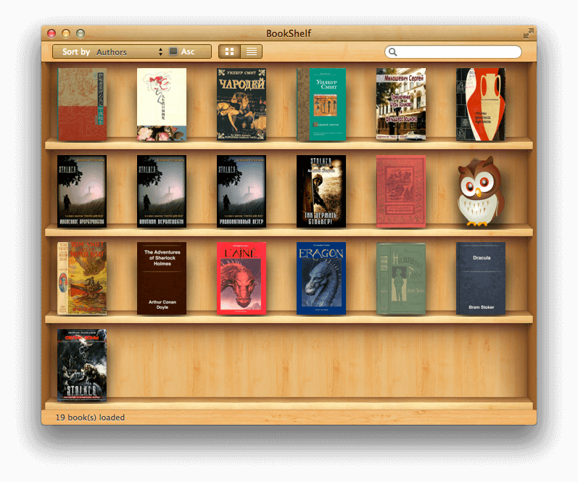Open the Милошевич Сергей book
The image size is (578, 482).
point(401,104)
